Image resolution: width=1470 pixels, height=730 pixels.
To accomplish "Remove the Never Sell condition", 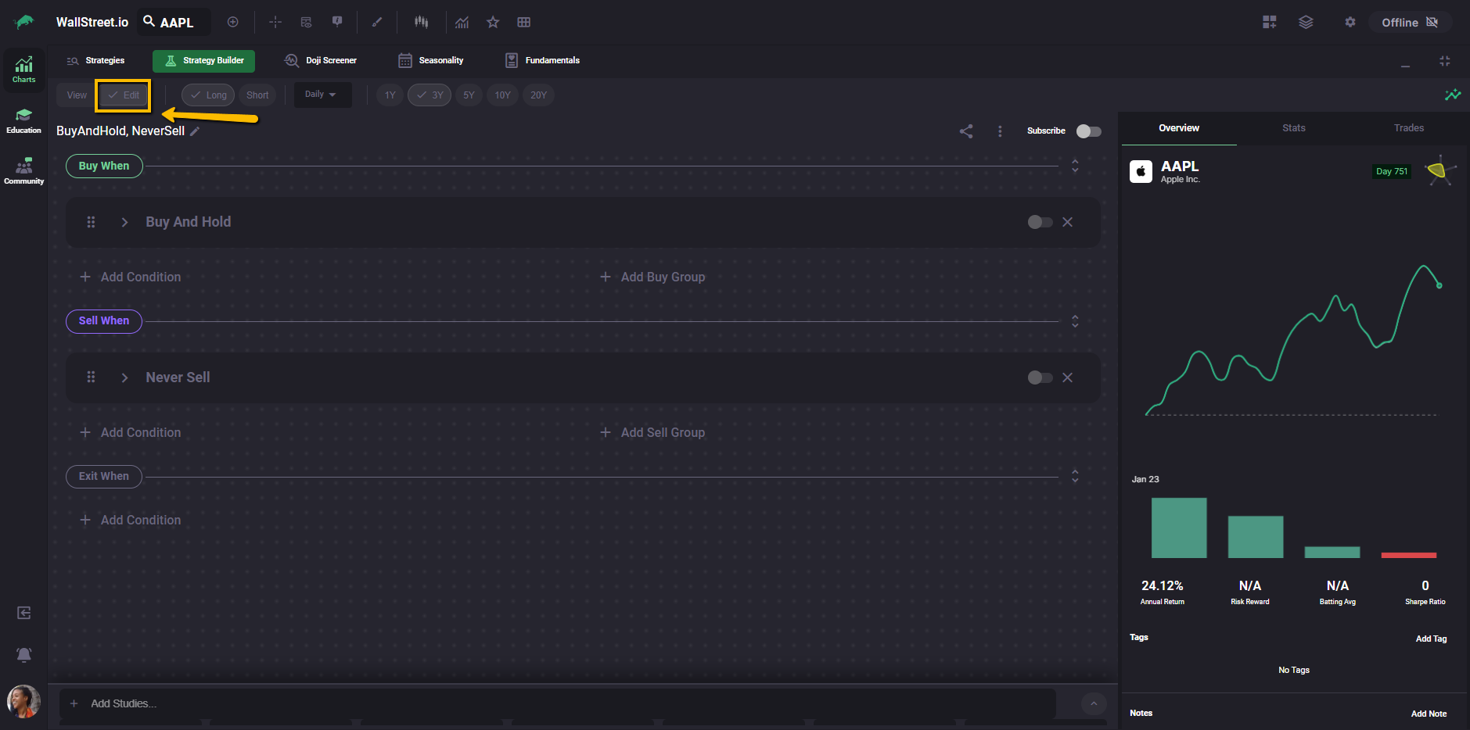I will point(1067,378).
